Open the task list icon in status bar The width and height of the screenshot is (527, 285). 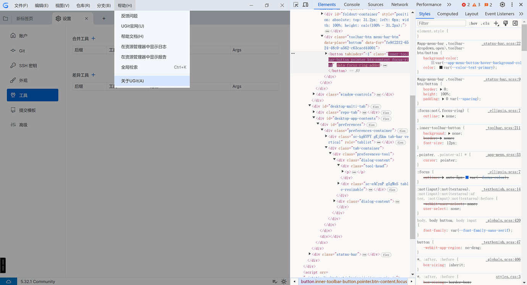click(275, 282)
